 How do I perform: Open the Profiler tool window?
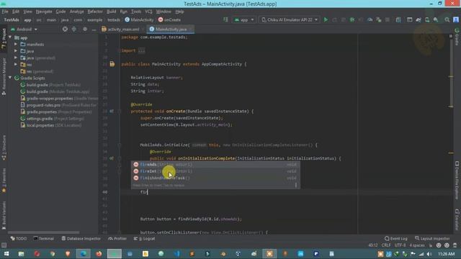(x=117, y=238)
